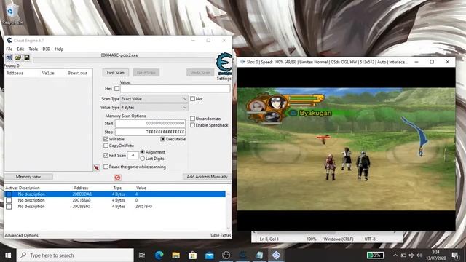Click the red arrow add-to-list icon
This screenshot has height=262, width=466.
coord(97,167)
